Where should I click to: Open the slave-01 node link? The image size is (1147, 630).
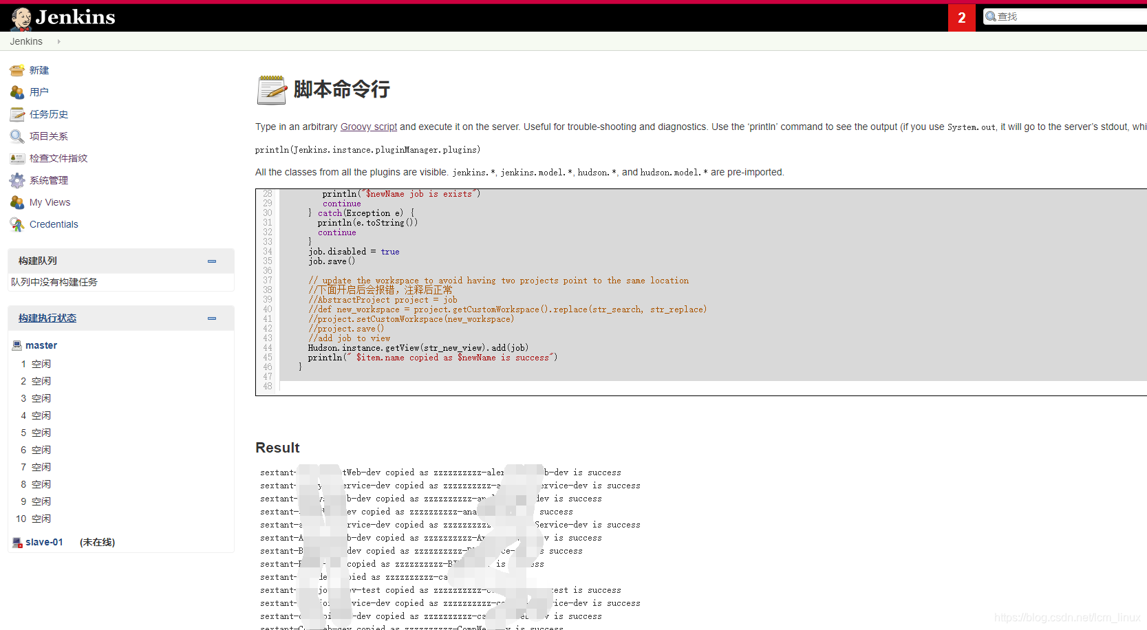[44, 542]
